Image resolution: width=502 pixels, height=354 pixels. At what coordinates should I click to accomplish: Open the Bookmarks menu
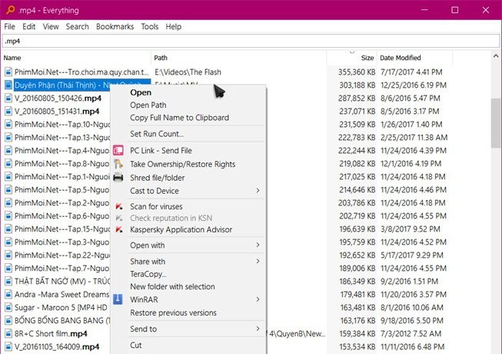point(115,26)
